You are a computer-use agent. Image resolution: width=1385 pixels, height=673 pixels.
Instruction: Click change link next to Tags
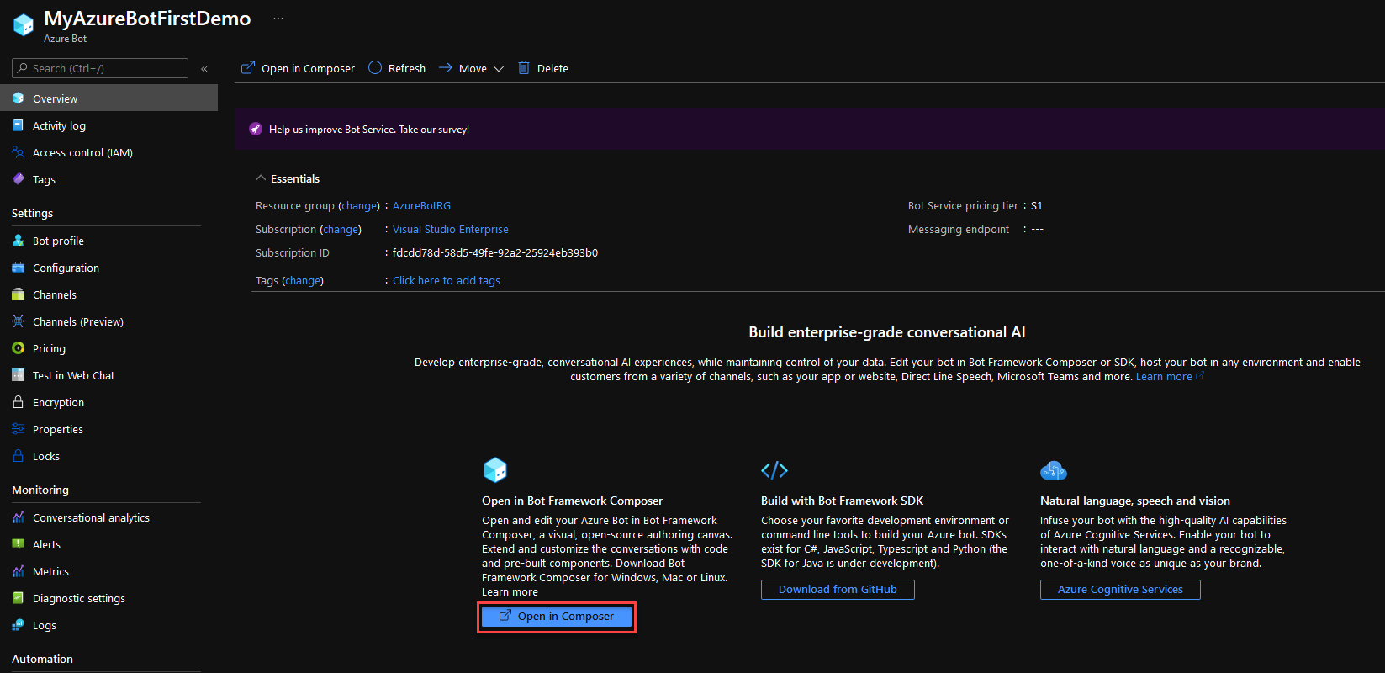(x=303, y=280)
